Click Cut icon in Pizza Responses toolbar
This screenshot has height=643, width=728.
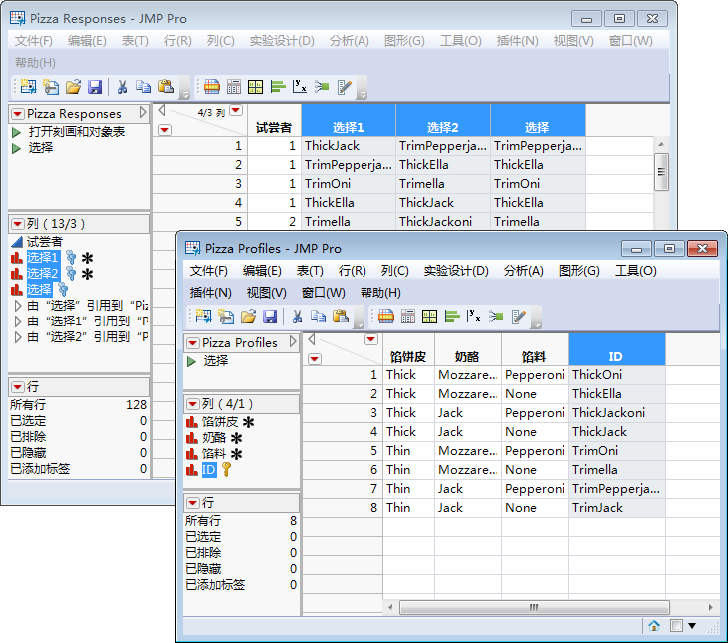(121, 87)
